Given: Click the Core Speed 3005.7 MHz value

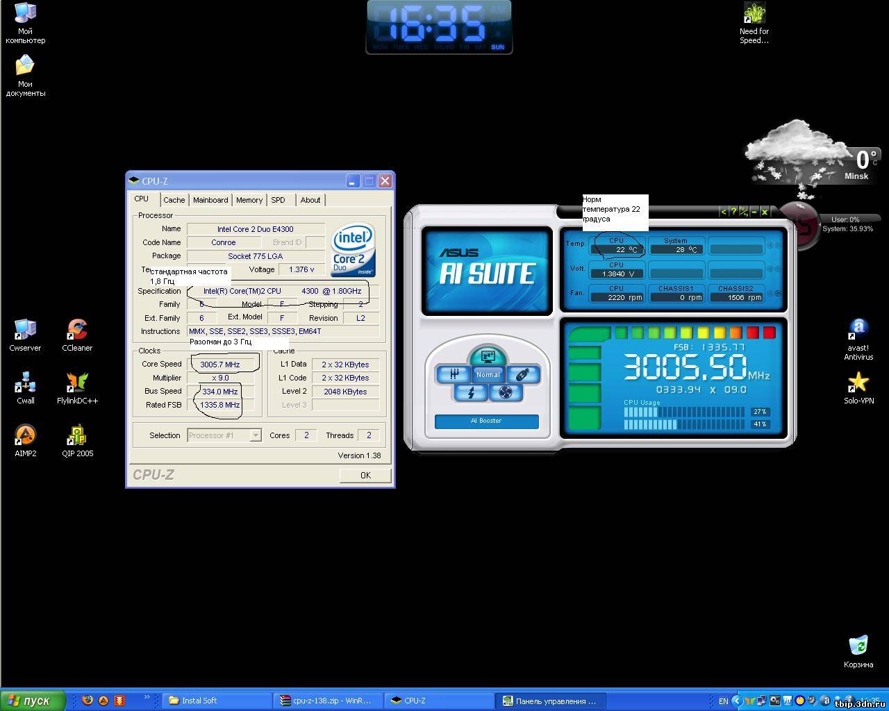Looking at the screenshot, I should tap(220, 365).
